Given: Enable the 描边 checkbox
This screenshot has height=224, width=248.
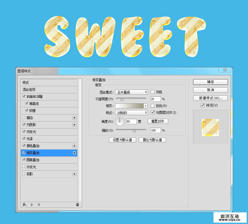Looking at the screenshot, I should pyautogui.click(x=24, y=117).
